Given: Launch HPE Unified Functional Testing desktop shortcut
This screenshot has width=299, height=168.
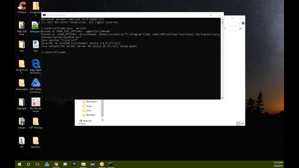Looking at the screenshot, I should pyautogui.click(x=36, y=86).
